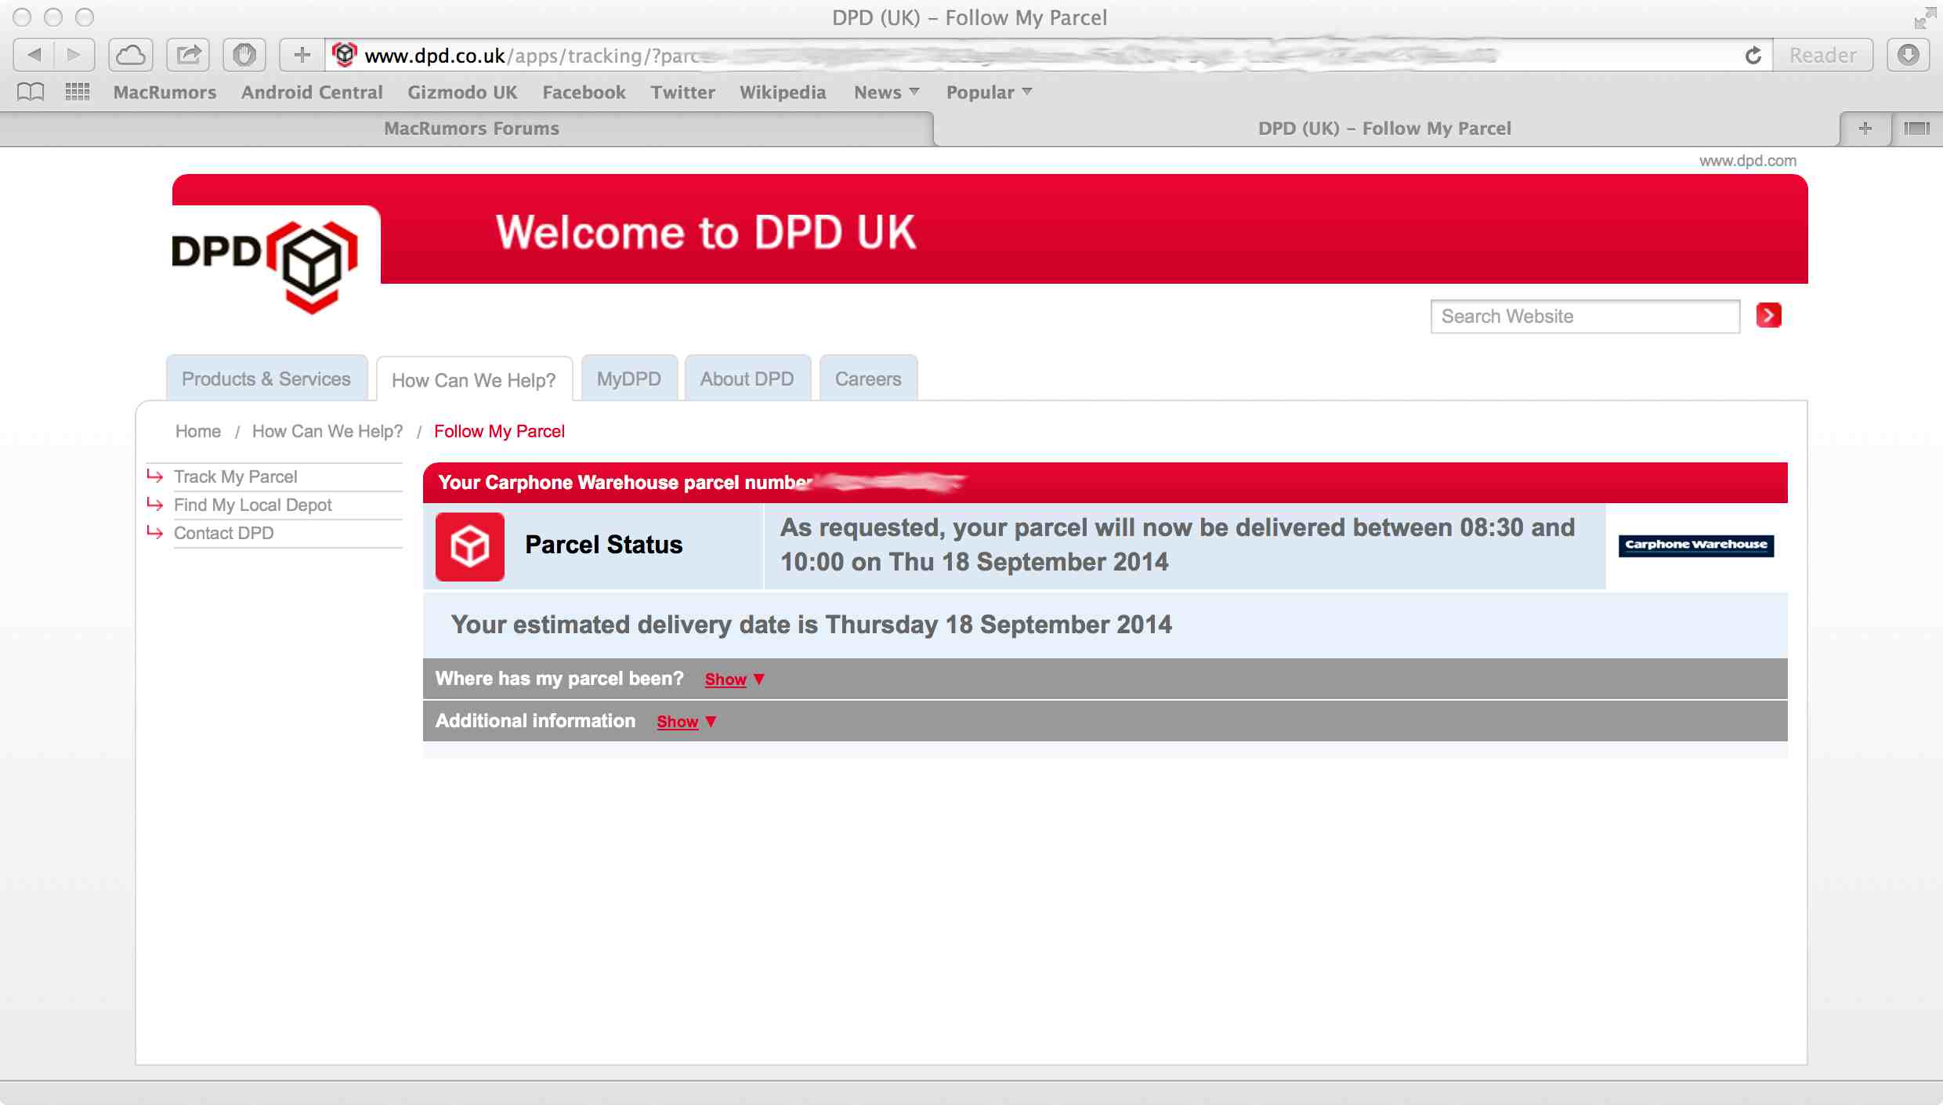Open the About DPD tab
Image resolution: width=1943 pixels, height=1105 pixels.
pyautogui.click(x=747, y=379)
